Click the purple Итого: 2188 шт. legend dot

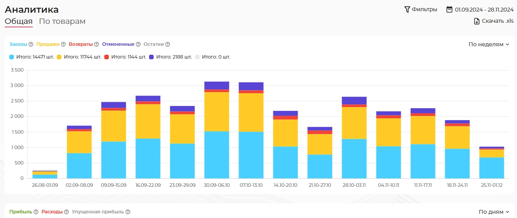click(x=151, y=57)
